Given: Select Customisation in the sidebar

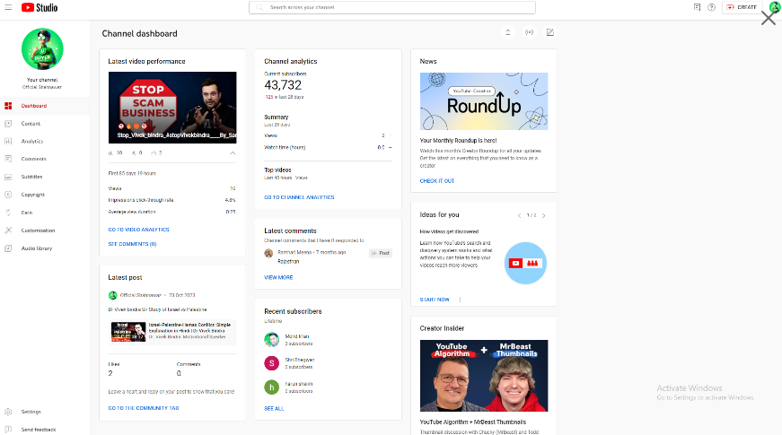Looking at the screenshot, I should coord(37,231).
